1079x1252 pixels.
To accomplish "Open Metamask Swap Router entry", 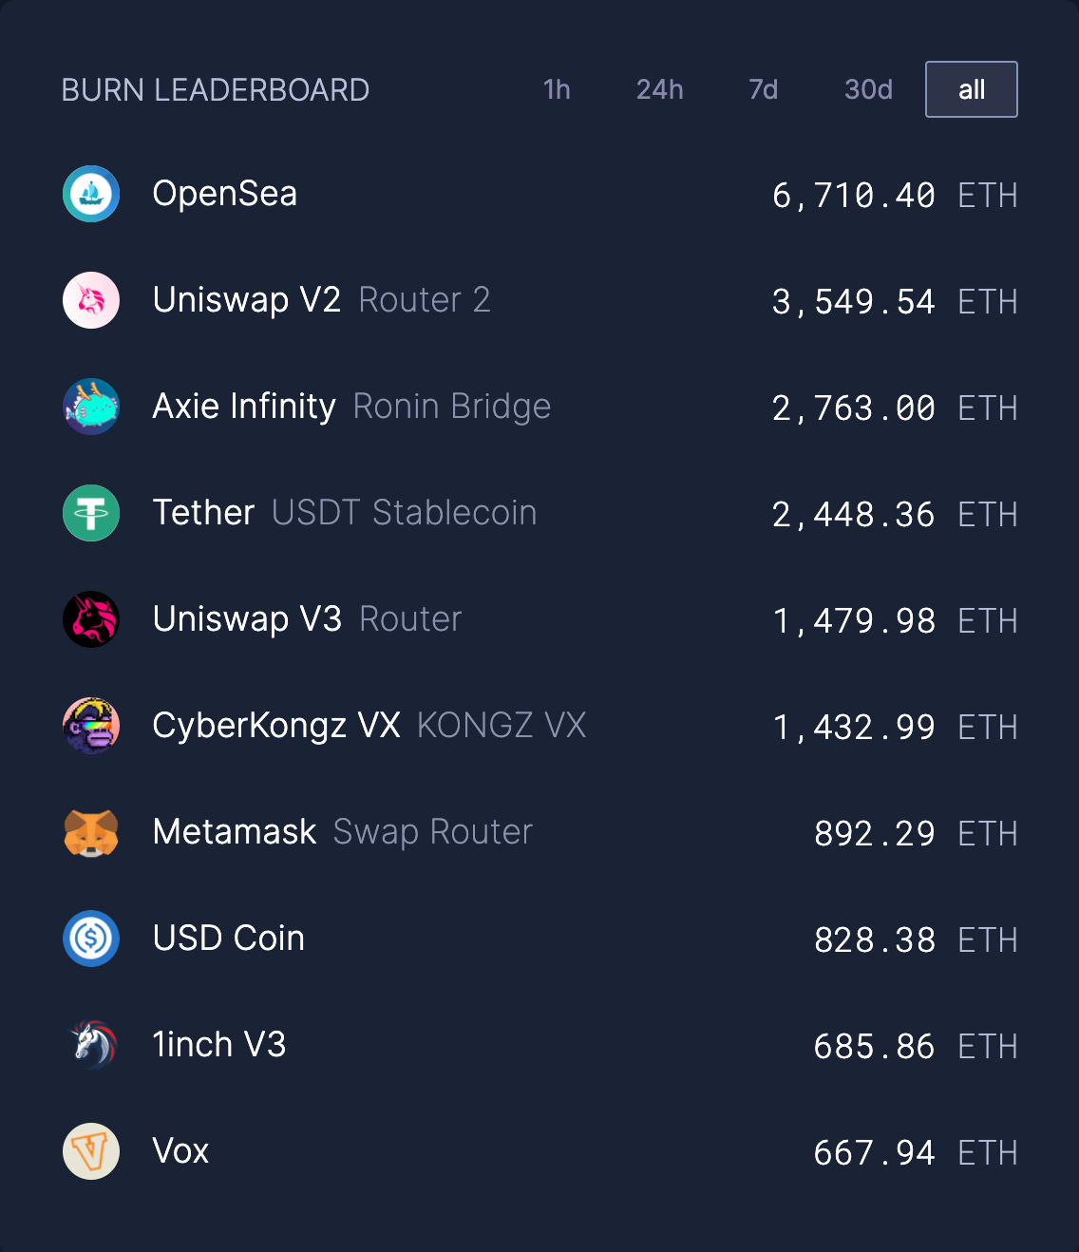I will (x=343, y=832).
